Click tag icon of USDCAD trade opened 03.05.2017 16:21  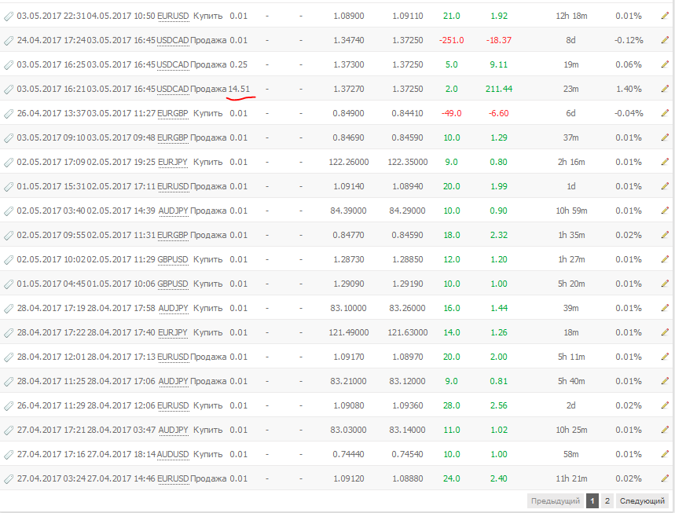click(x=9, y=90)
